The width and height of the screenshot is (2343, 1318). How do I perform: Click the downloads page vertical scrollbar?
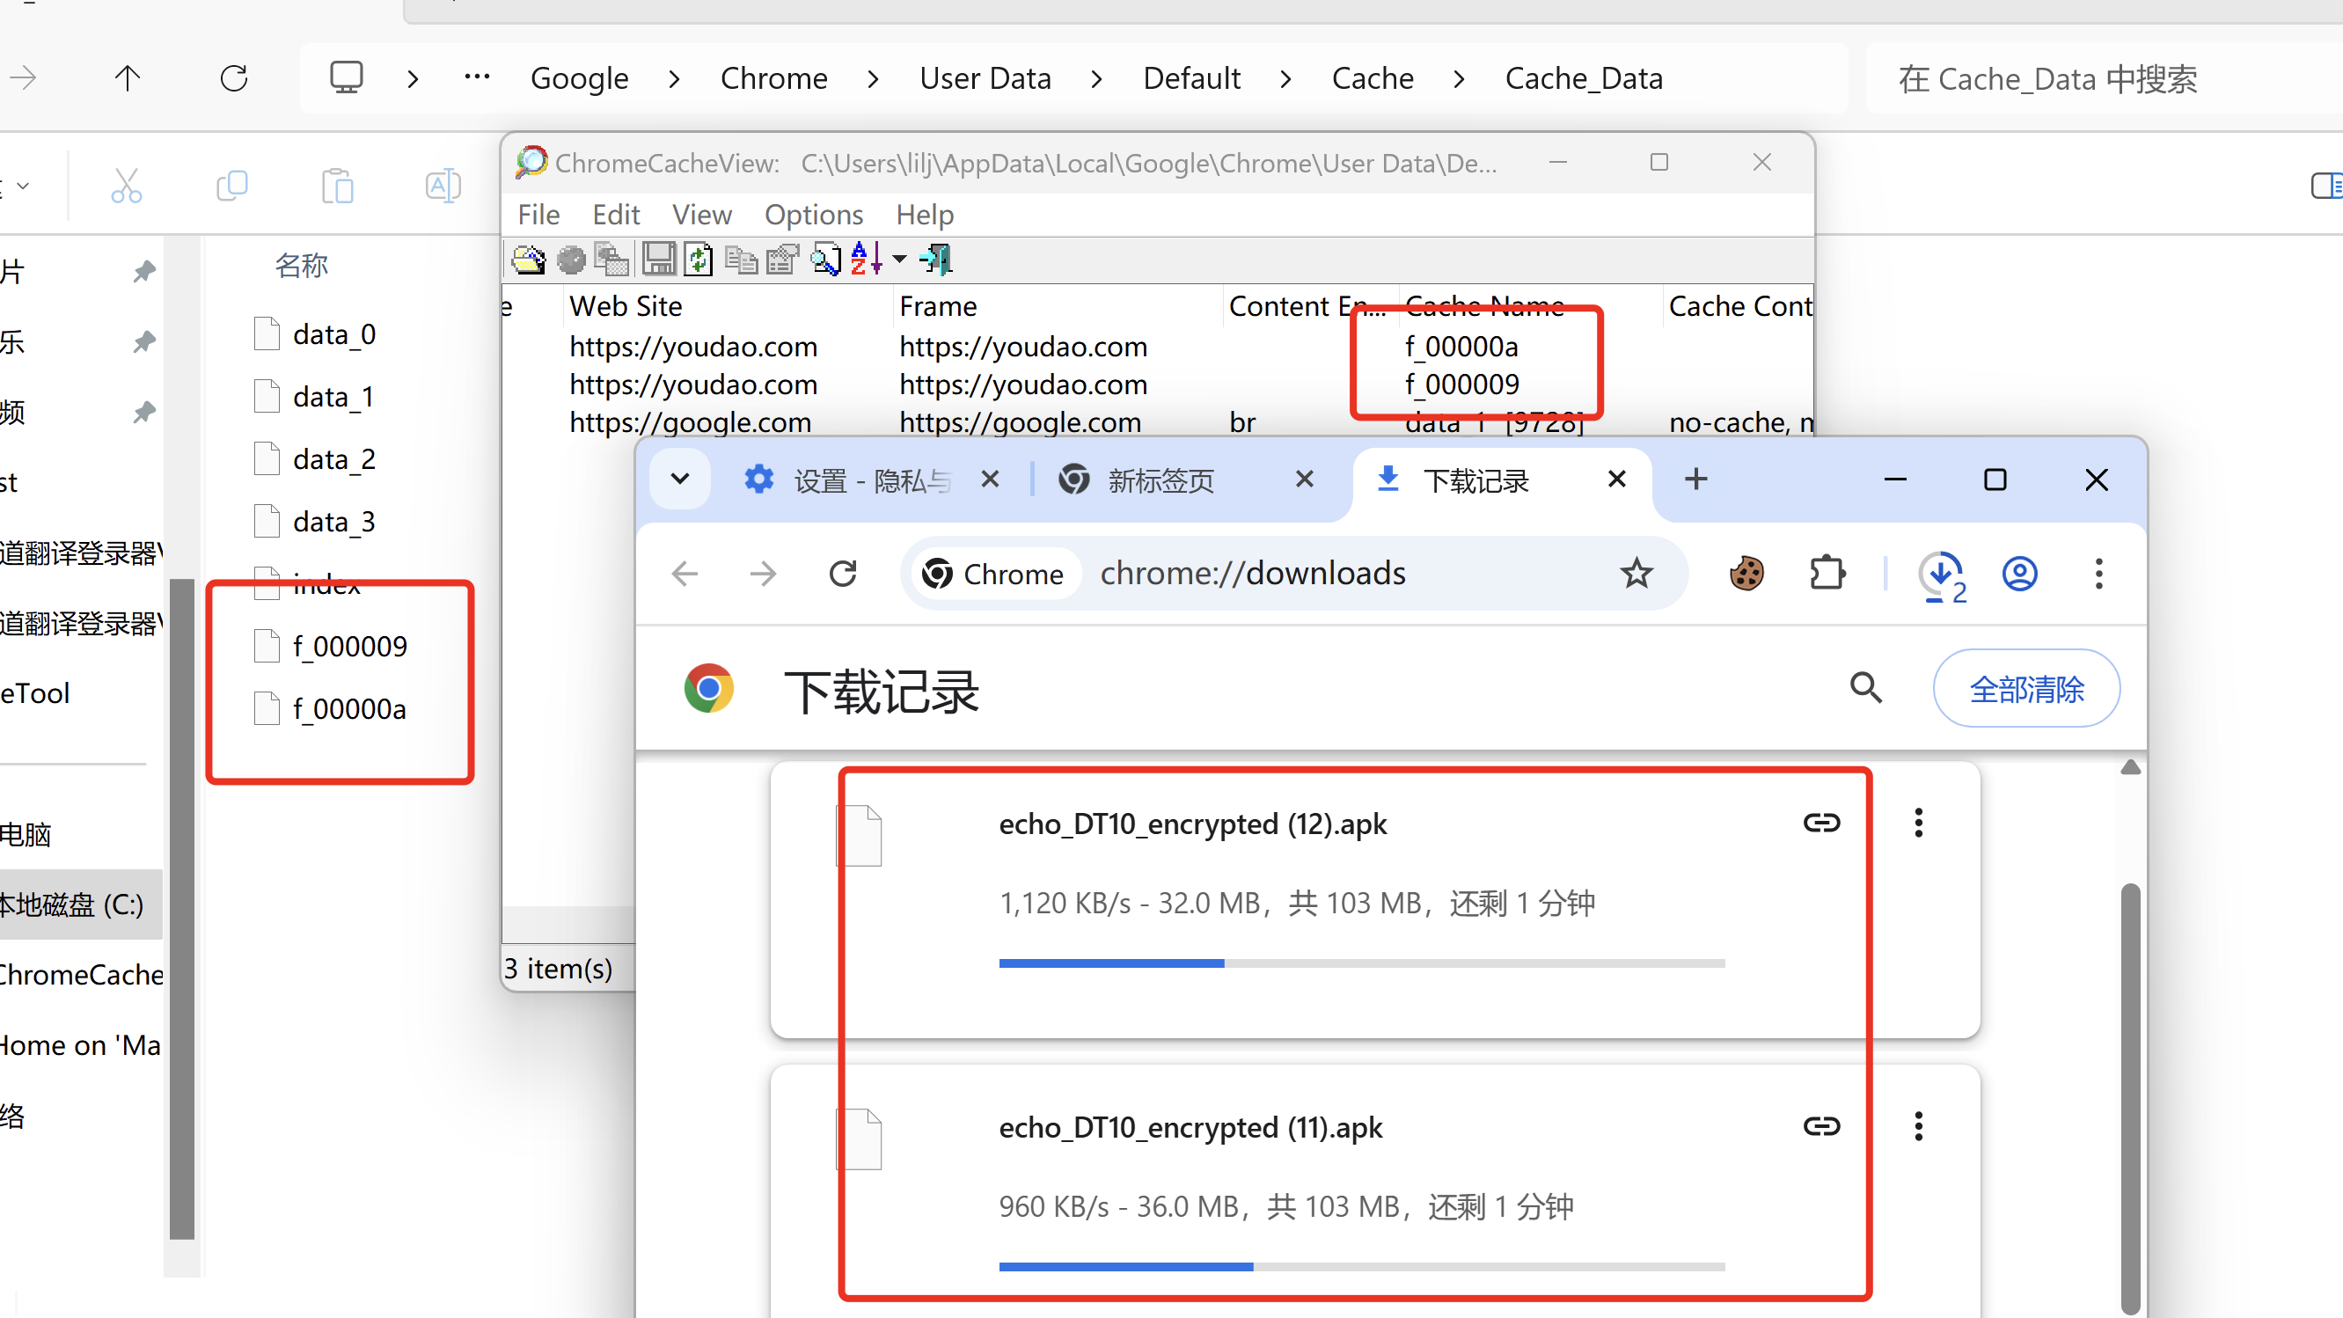(2129, 1097)
